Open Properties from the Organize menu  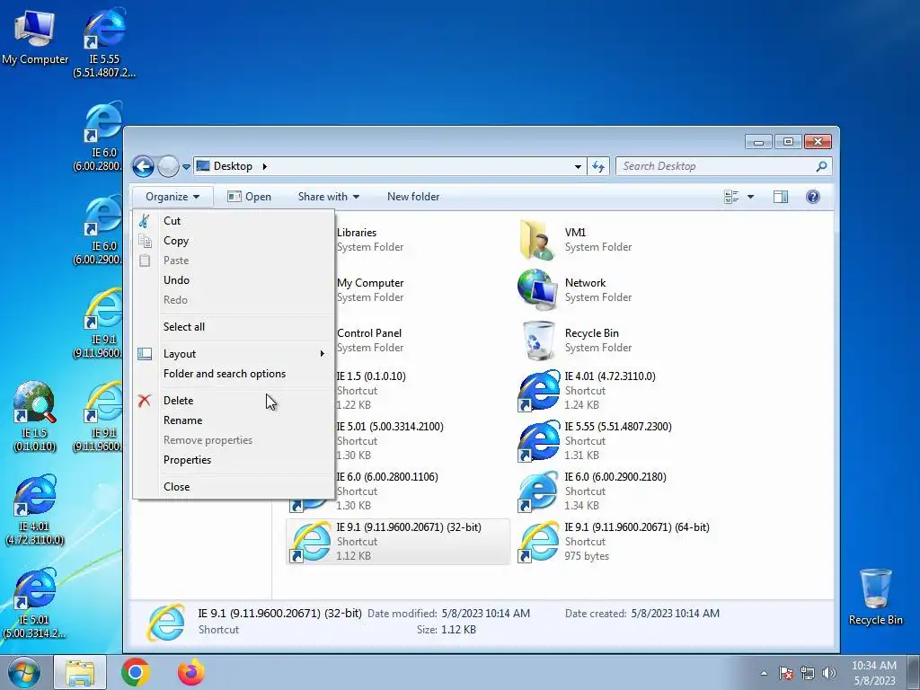click(234, 460)
